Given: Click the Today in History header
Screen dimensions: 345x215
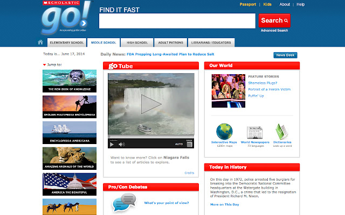Looking at the screenshot, I should (252, 167).
